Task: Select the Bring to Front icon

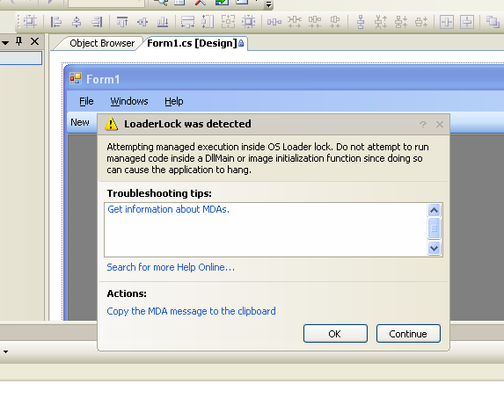Action: pos(493,22)
